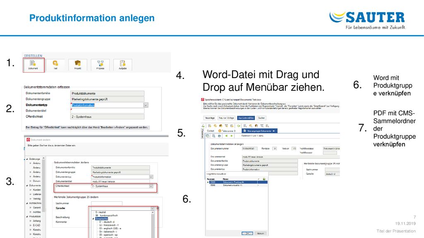424x238 pixels.
Task: Choose '01 - deutsch - d' language entry
Action: click(107, 222)
